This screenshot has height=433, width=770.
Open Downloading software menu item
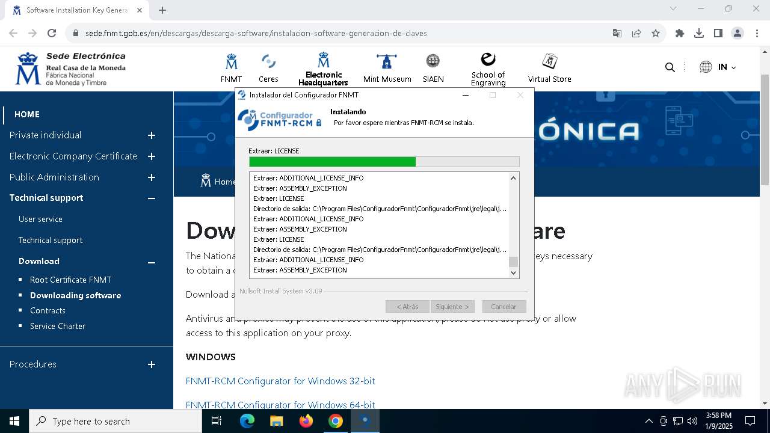click(x=75, y=295)
